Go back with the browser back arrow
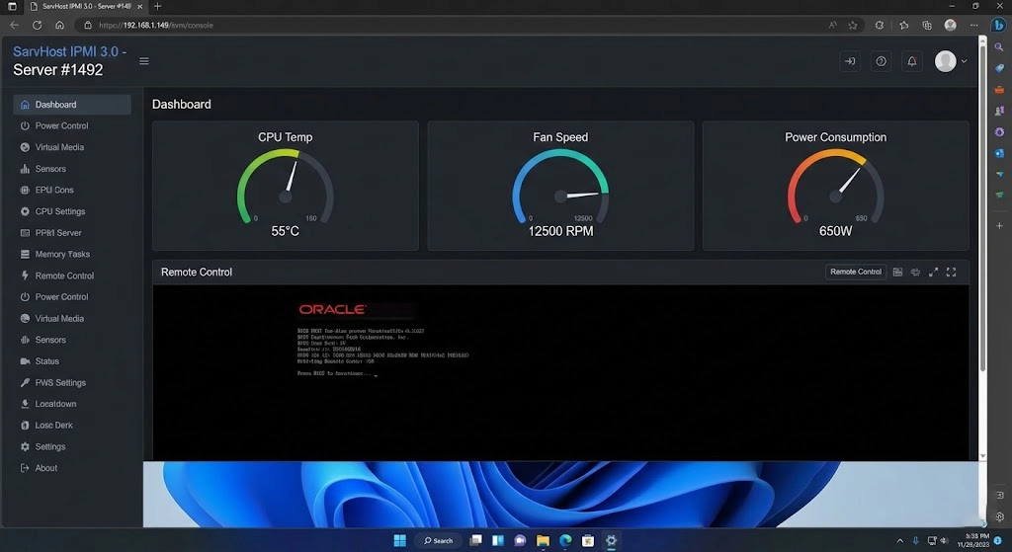The image size is (1012, 552). pos(14,25)
